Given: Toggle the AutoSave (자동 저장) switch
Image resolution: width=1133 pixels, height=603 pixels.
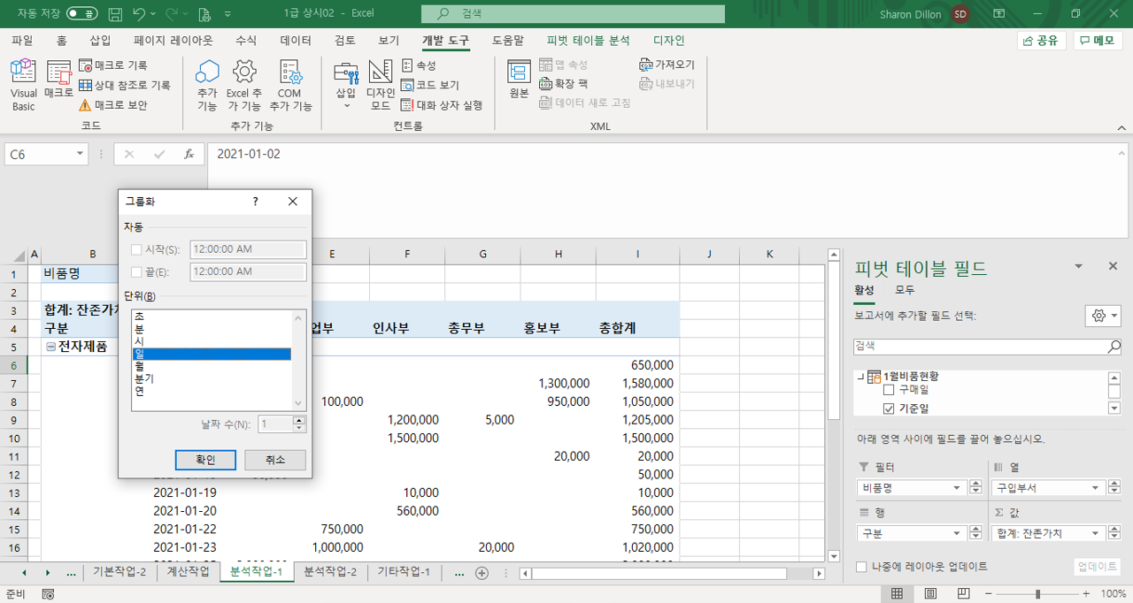Looking at the screenshot, I should pyautogui.click(x=82, y=14).
